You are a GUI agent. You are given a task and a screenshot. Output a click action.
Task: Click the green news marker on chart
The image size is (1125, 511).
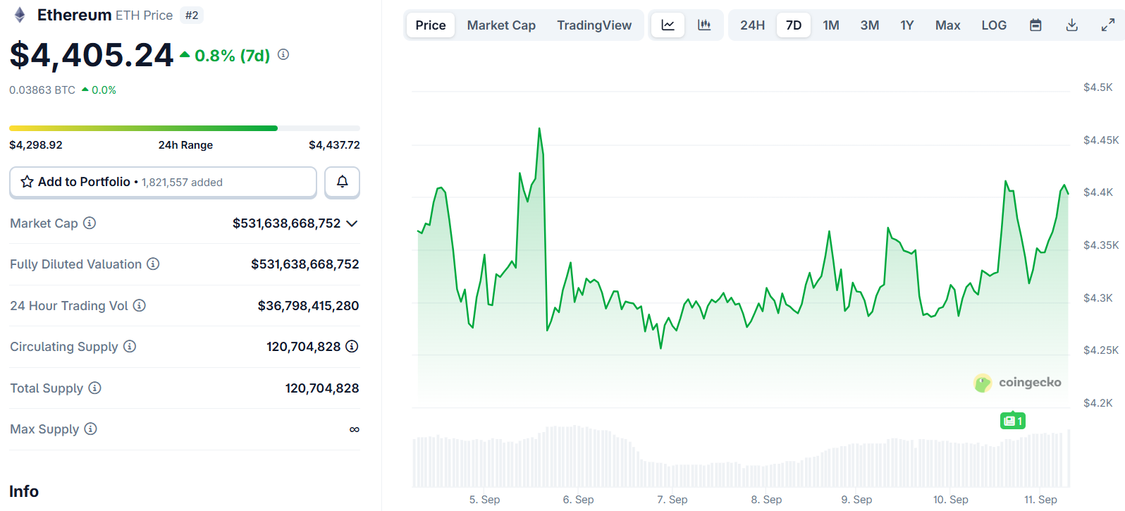pyautogui.click(x=1013, y=421)
